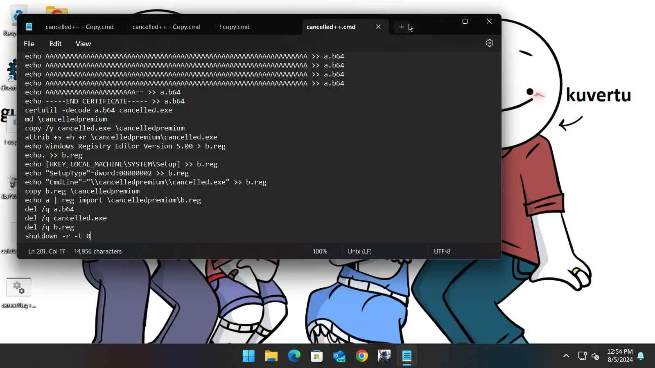Open Microsoft Store from the taskbar
The image size is (655, 368).
[316, 356]
